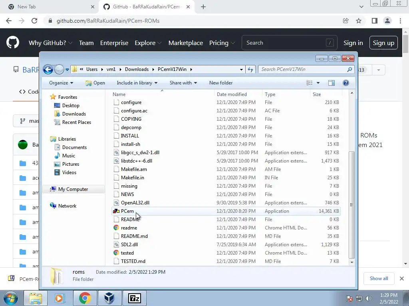Select My Computer in the navigation pane
409x306 pixels.
click(x=73, y=189)
